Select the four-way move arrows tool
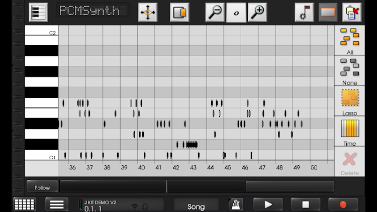Viewport: 377px width, 212px height. (x=148, y=12)
